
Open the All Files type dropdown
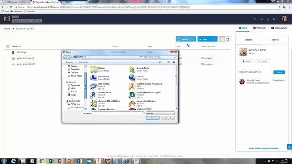coord(160,113)
